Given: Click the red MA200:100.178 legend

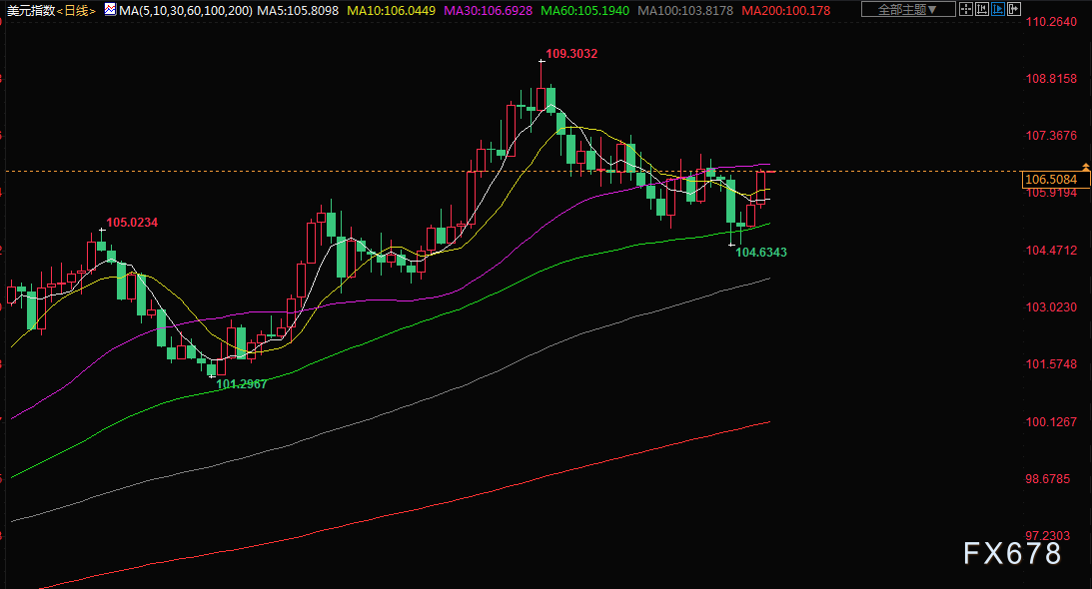Looking at the screenshot, I should (783, 10).
